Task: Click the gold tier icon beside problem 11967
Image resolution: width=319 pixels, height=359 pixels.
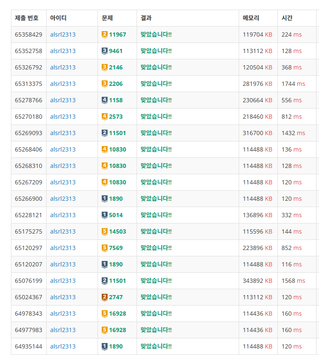Action: pyautogui.click(x=105, y=35)
